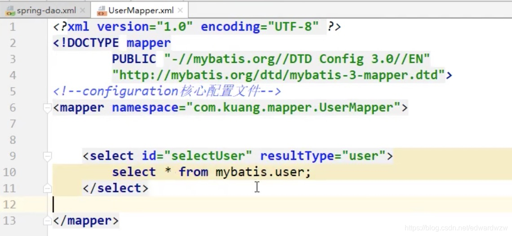Collapse the select tag fold on line 9

[x=47, y=156]
